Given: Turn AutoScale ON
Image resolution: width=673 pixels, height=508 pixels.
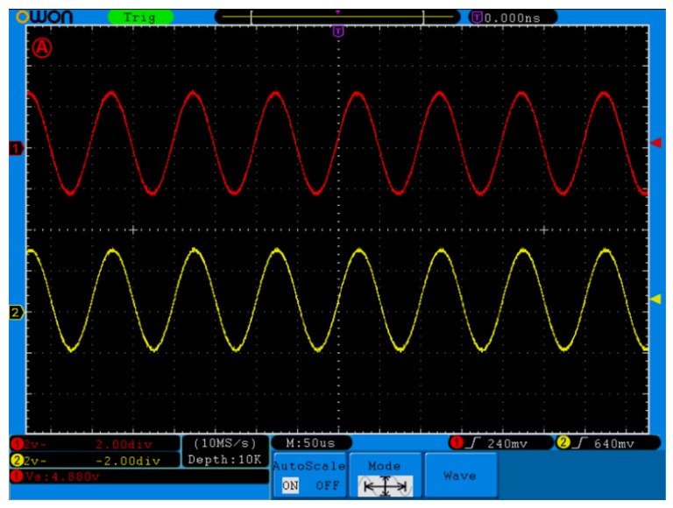Looking at the screenshot, I should coord(290,486).
